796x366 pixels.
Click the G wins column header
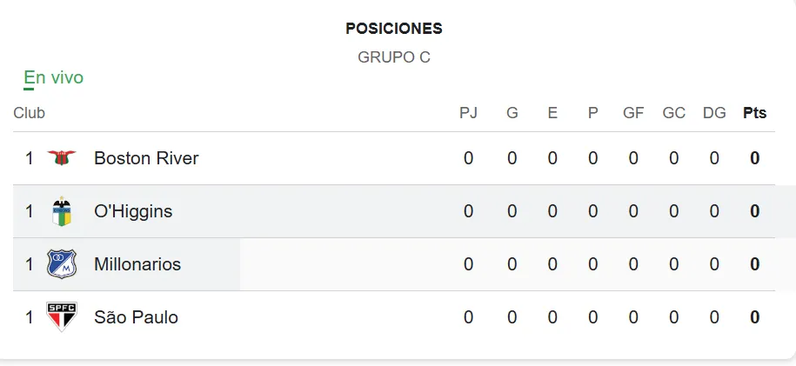coord(512,113)
